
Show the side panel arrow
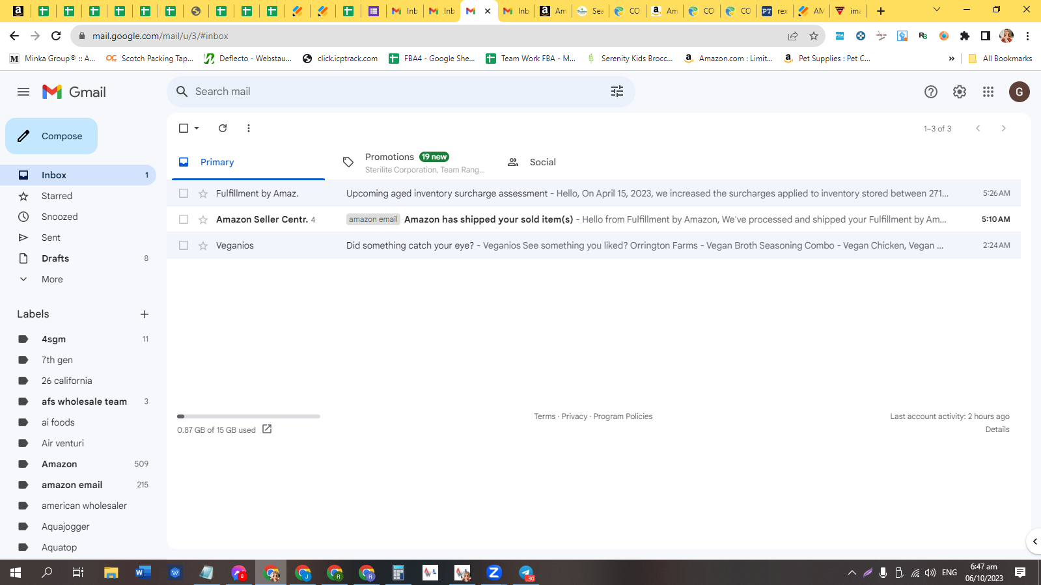point(1034,541)
